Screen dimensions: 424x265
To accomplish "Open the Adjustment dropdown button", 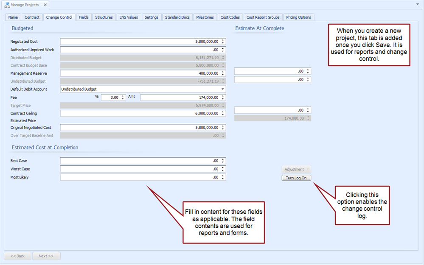I will pyautogui.click(x=296, y=169).
